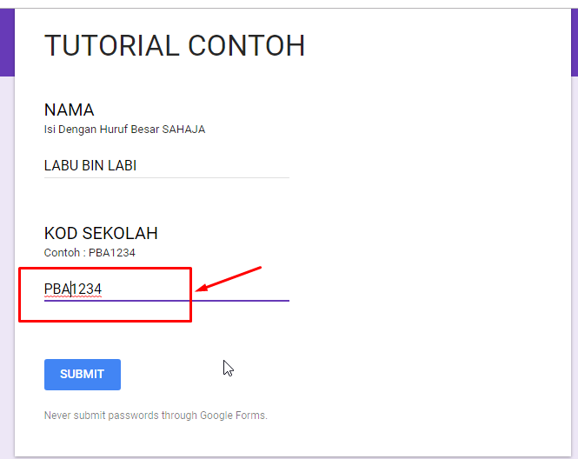Click 'Google Forms' in the footer notice
The height and width of the screenshot is (459, 578).
(x=233, y=416)
